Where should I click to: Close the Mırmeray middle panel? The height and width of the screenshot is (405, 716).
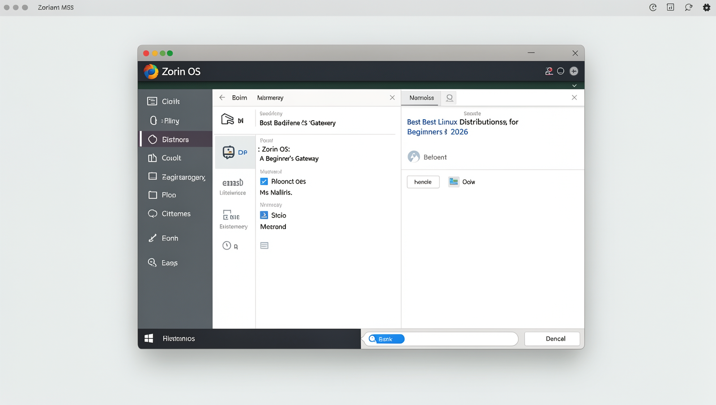[392, 97]
